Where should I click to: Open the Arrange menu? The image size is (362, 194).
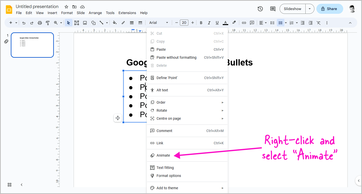[x=95, y=13]
